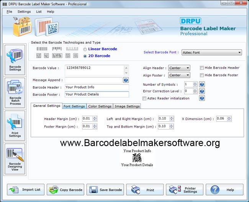
Task: Click the Help button at bottom
Action: [224, 190]
